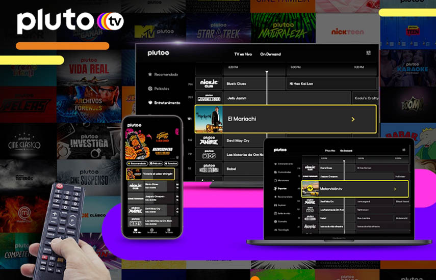Select 9:00 PM time slot header on TV
The height and width of the screenshot is (280, 436).
(x=295, y=67)
